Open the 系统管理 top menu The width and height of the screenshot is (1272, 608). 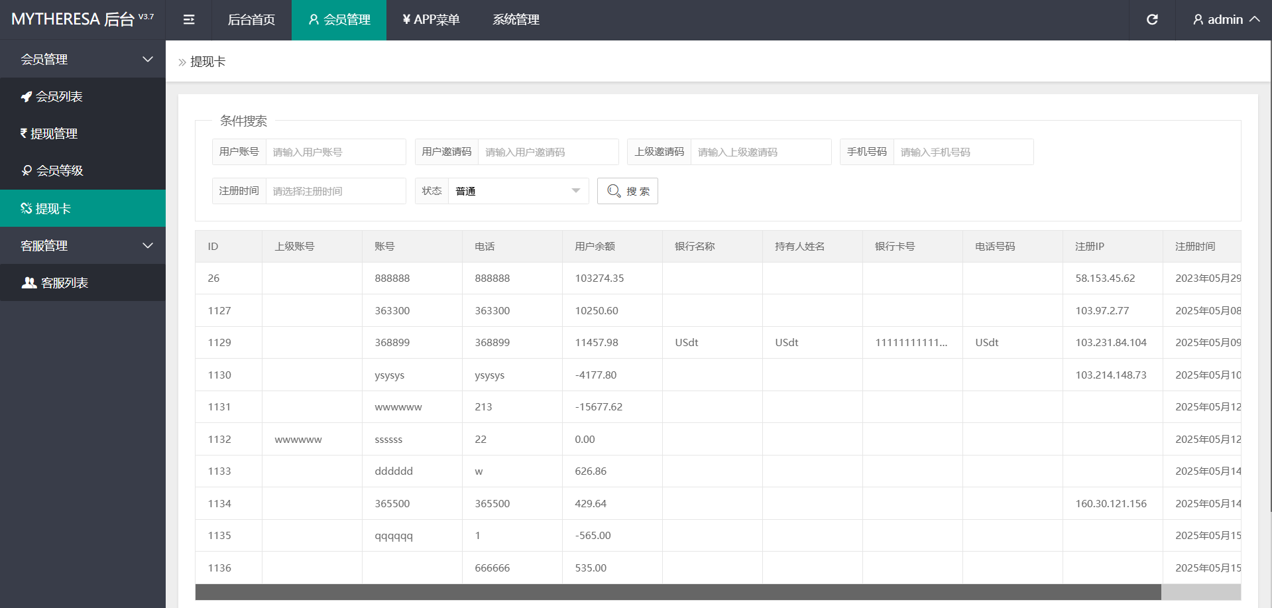pos(516,20)
